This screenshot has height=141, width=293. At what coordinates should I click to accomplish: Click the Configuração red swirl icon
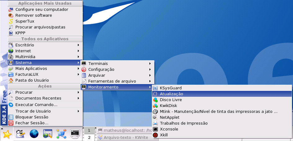coord(84,70)
